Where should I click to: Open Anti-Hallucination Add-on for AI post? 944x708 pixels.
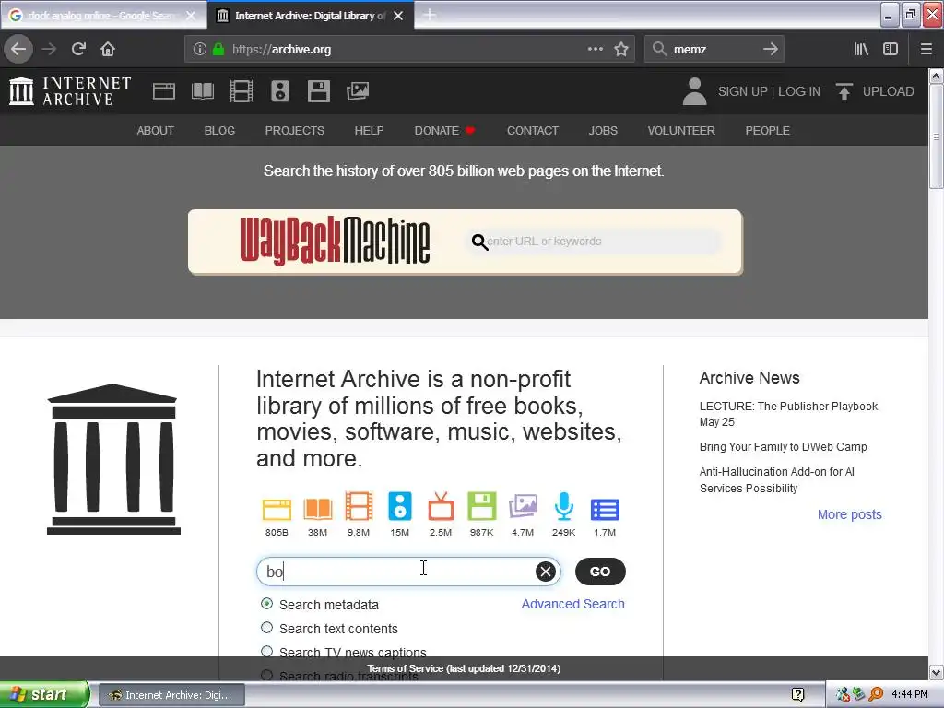click(x=776, y=479)
